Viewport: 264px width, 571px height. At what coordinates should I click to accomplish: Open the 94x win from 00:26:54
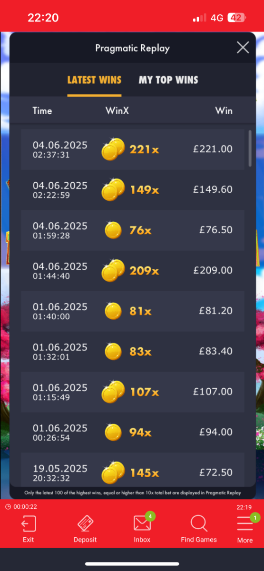pos(133,433)
